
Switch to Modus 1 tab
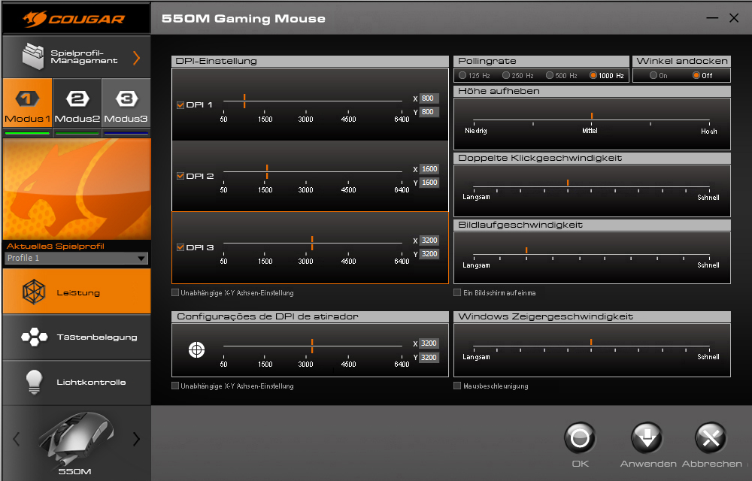[27, 103]
